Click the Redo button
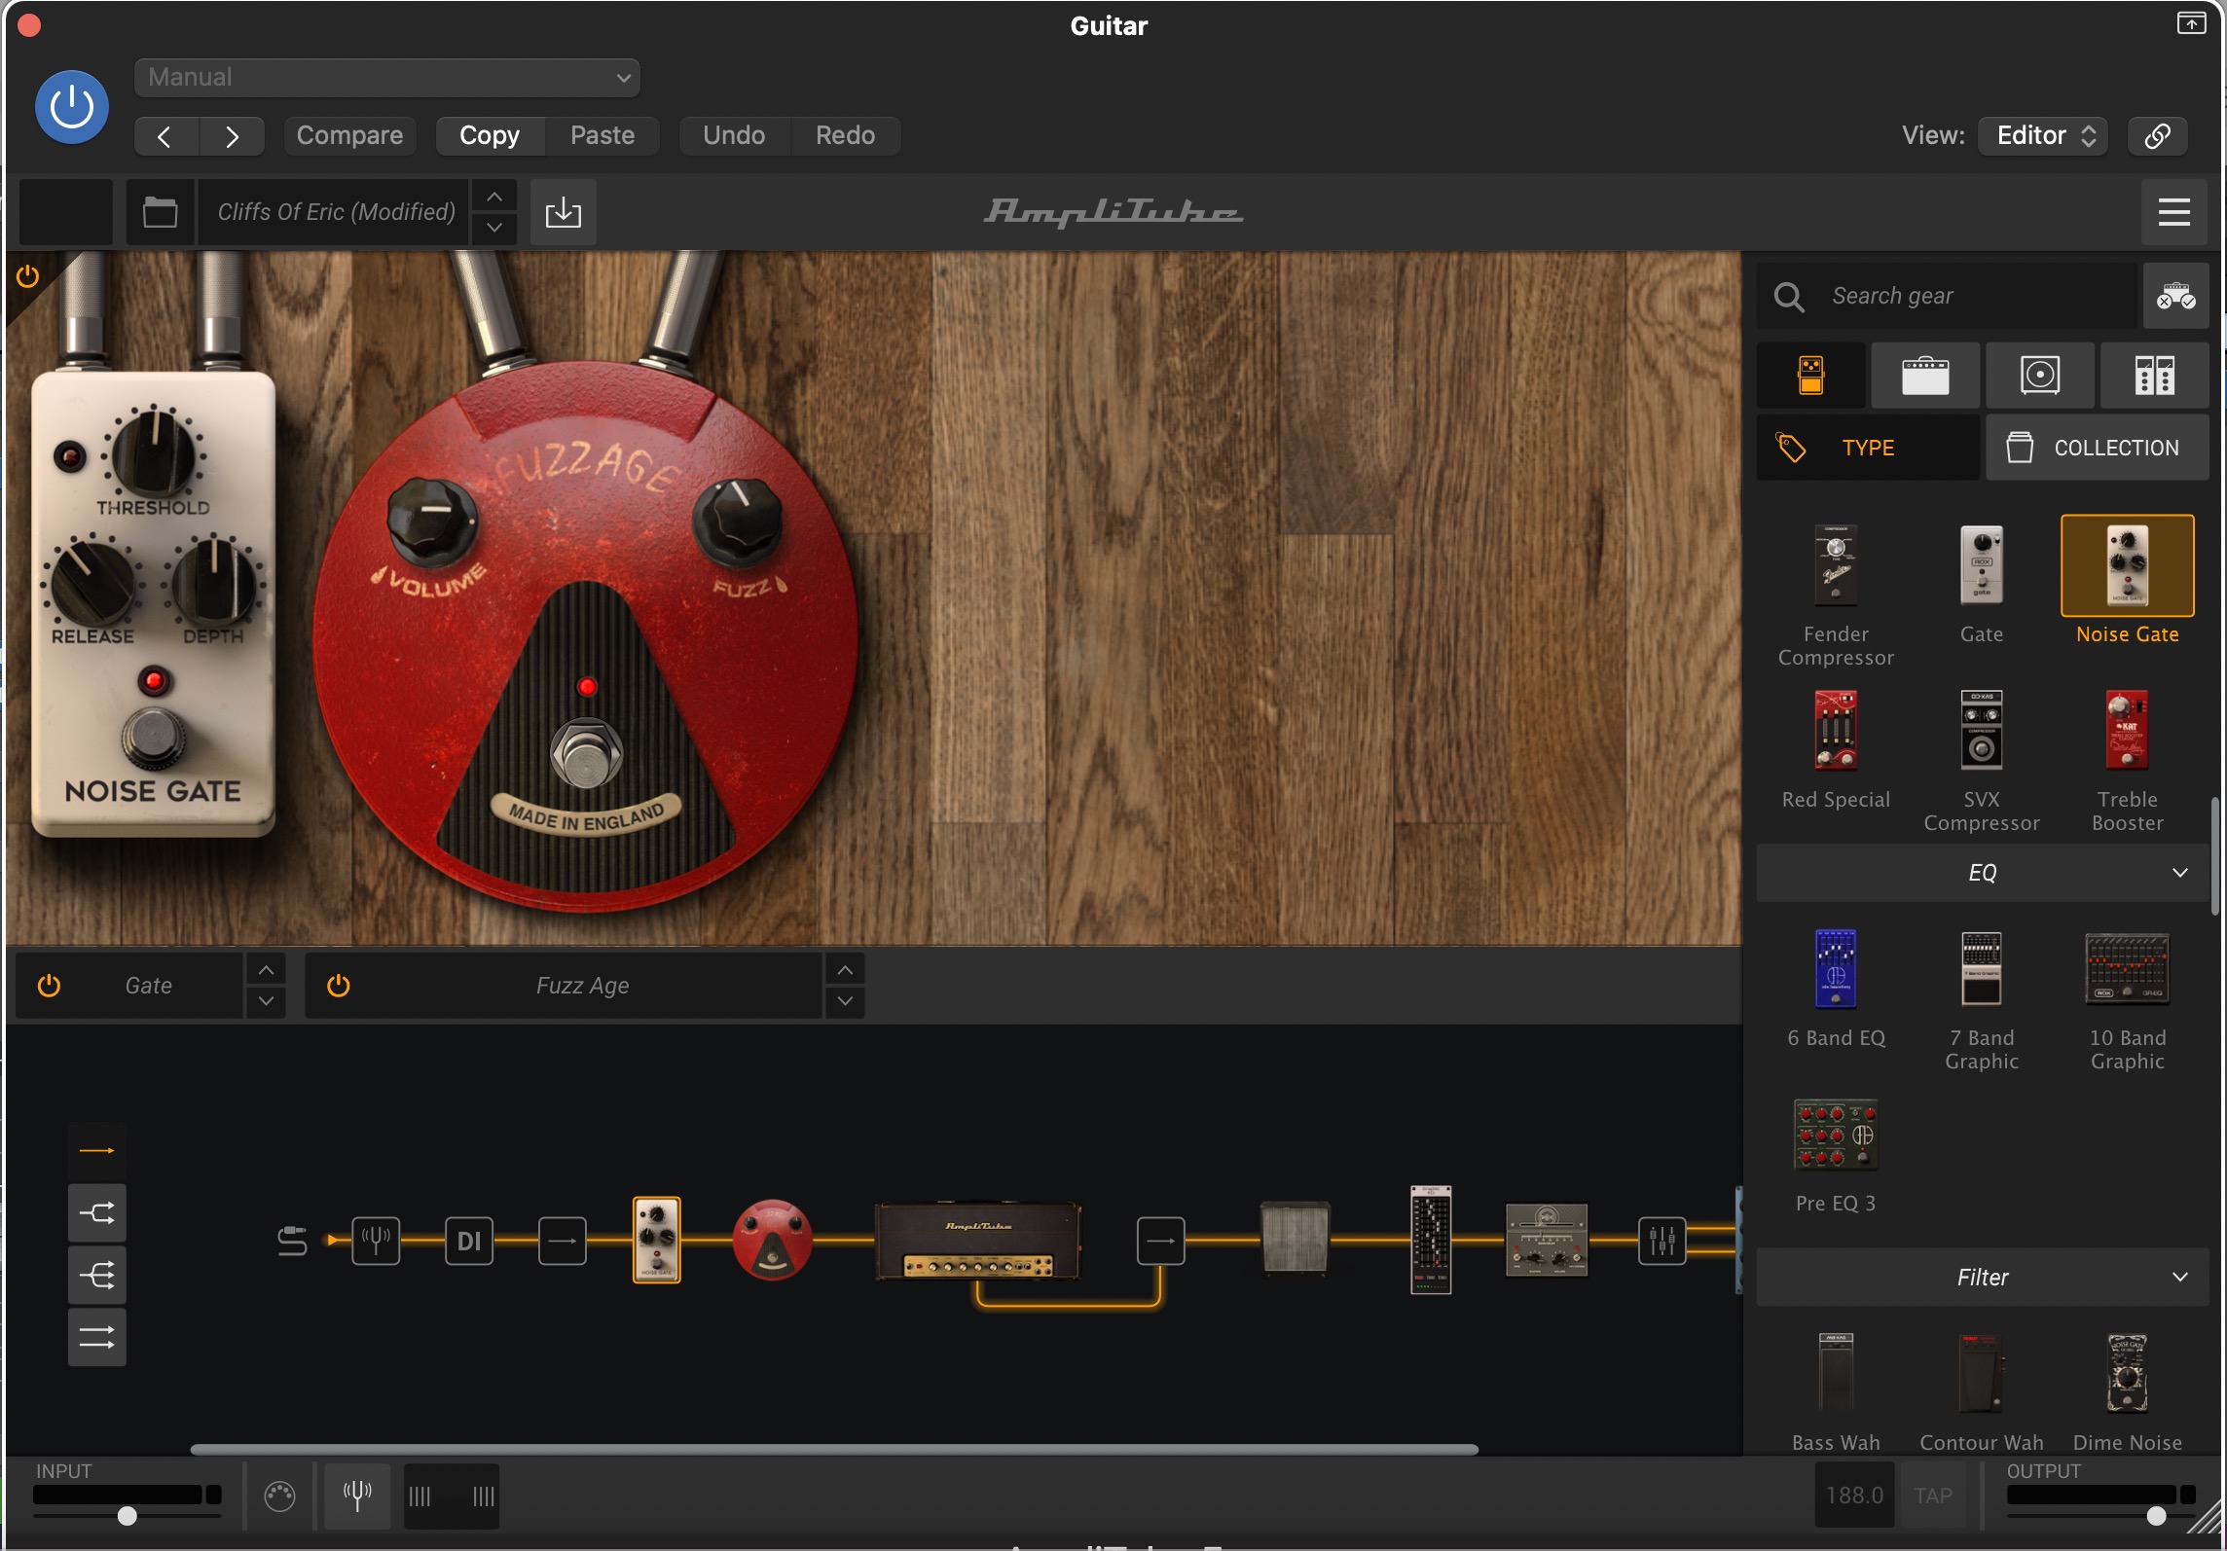2227x1551 pixels. (x=845, y=135)
